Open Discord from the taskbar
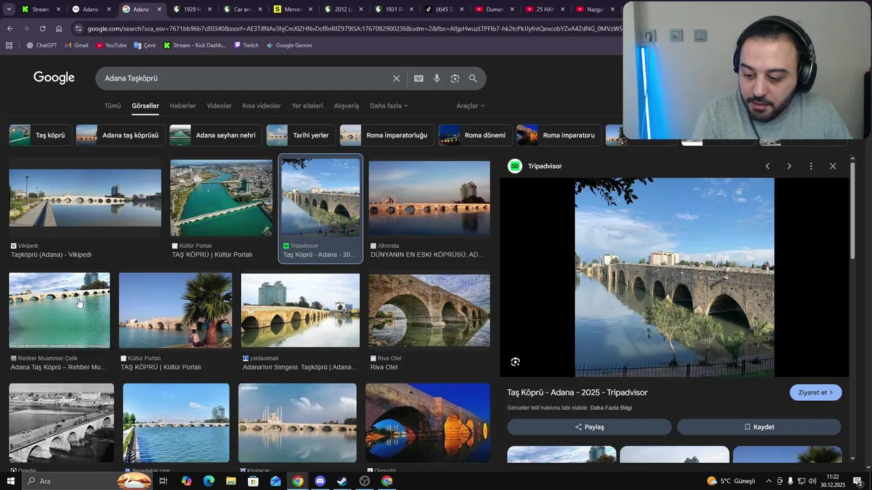 pyautogui.click(x=320, y=481)
